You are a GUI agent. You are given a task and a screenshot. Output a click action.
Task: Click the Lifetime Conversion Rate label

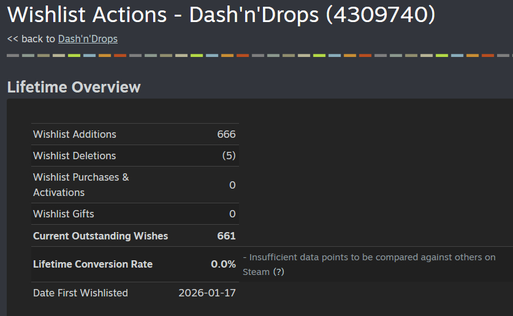point(93,265)
